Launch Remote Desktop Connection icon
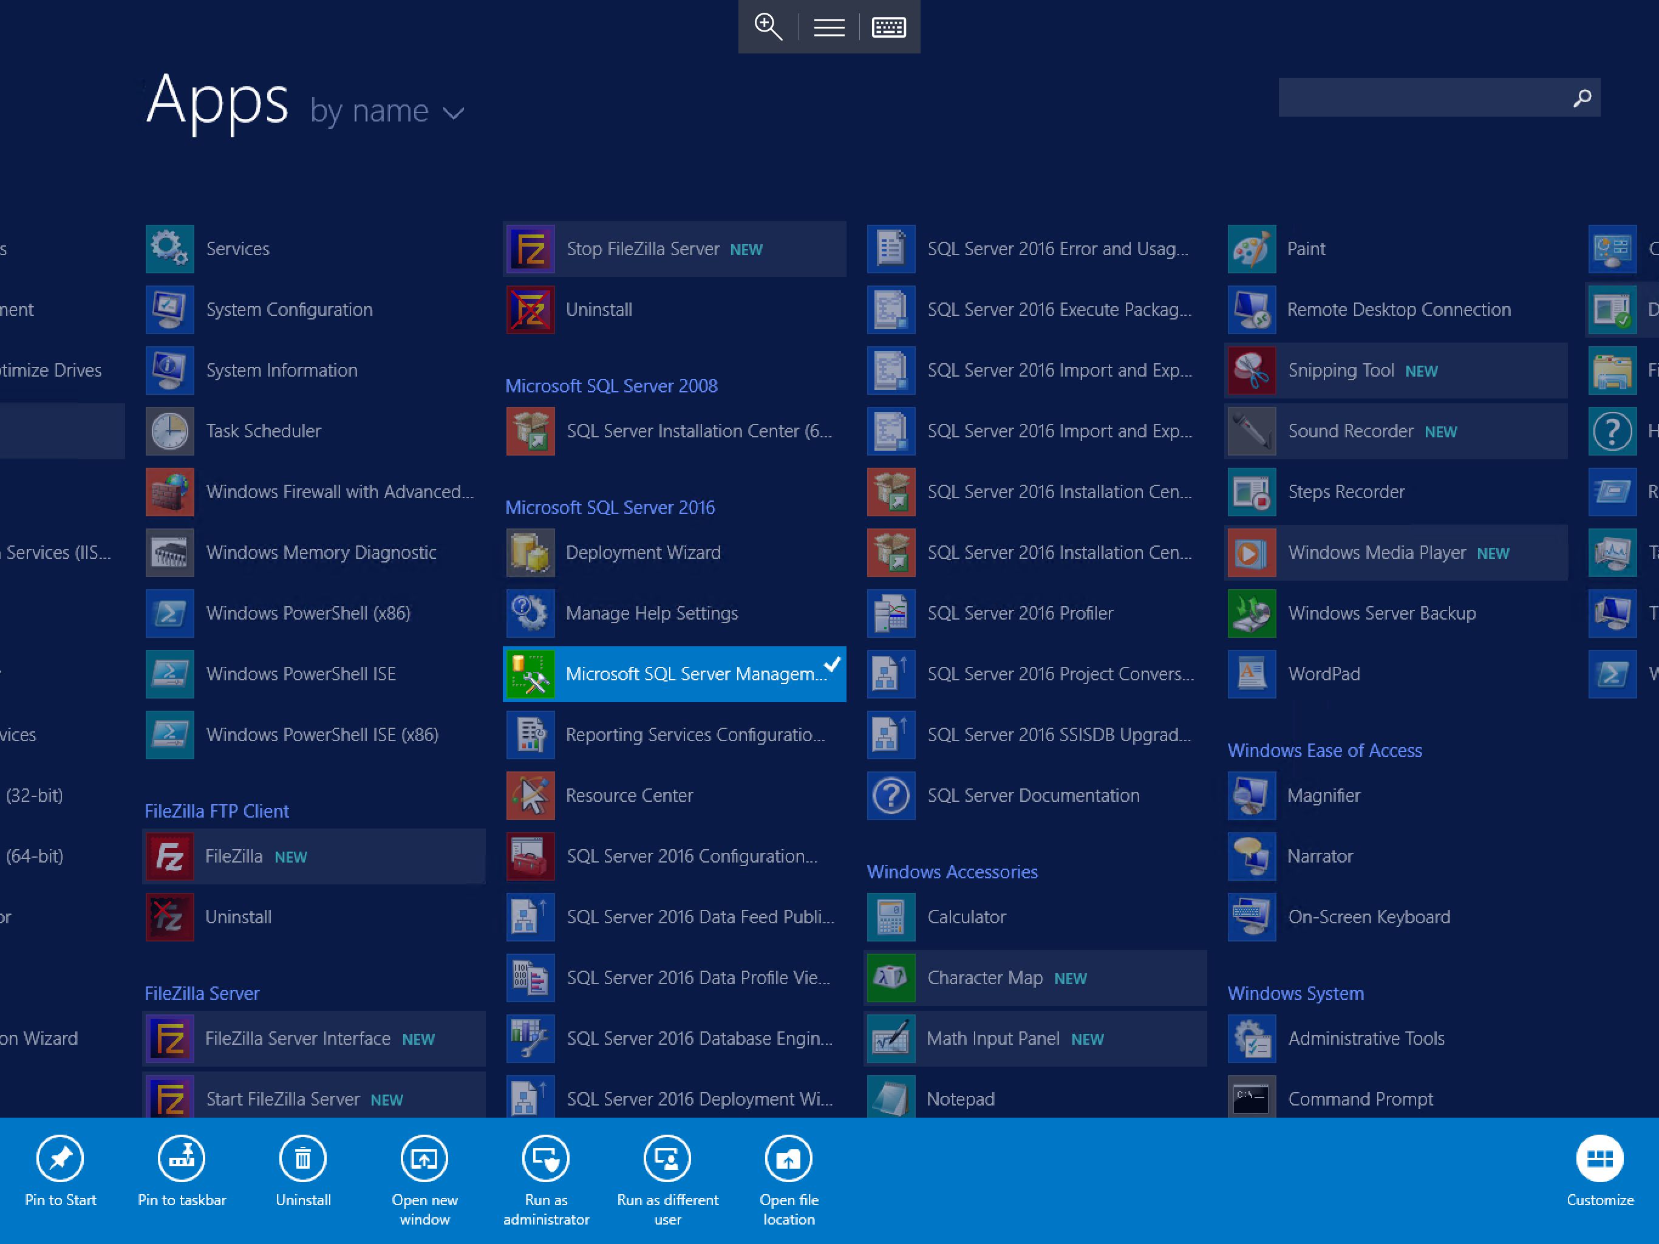The width and height of the screenshot is (1659, 1244). coord(1252,309)
